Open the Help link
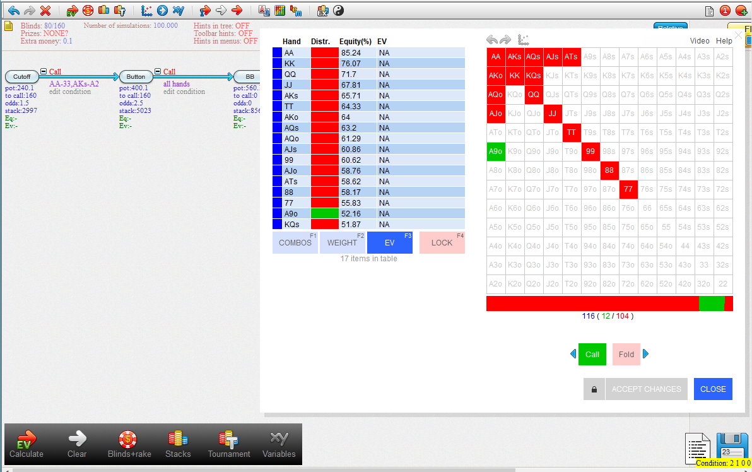This screenshot has height=472, width=752. (724, 41)
